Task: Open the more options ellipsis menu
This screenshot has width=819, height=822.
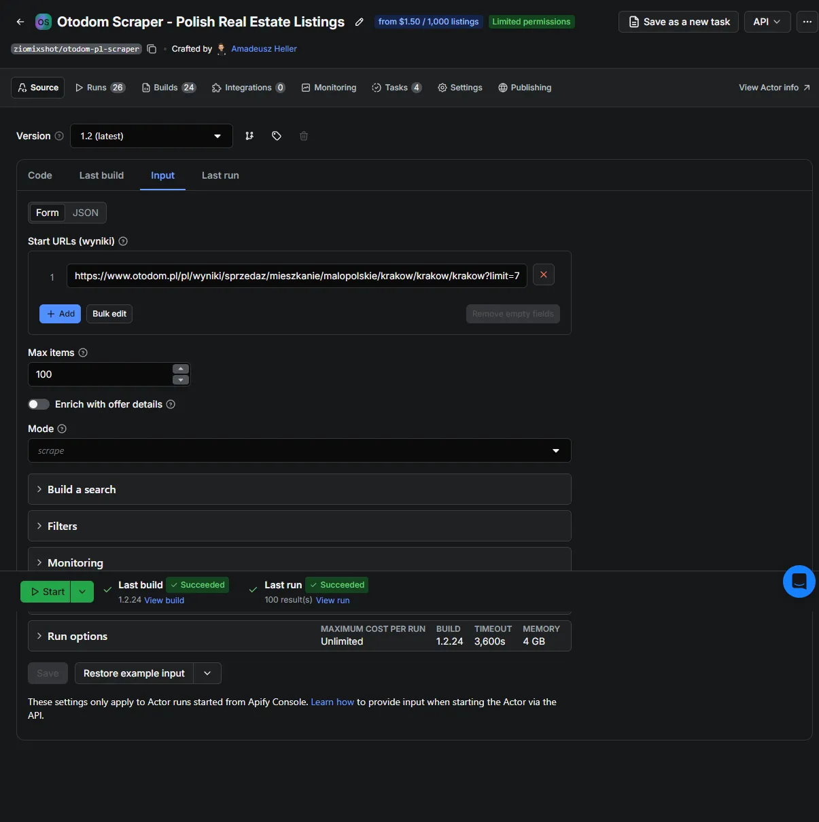Action: coord(807,22)
